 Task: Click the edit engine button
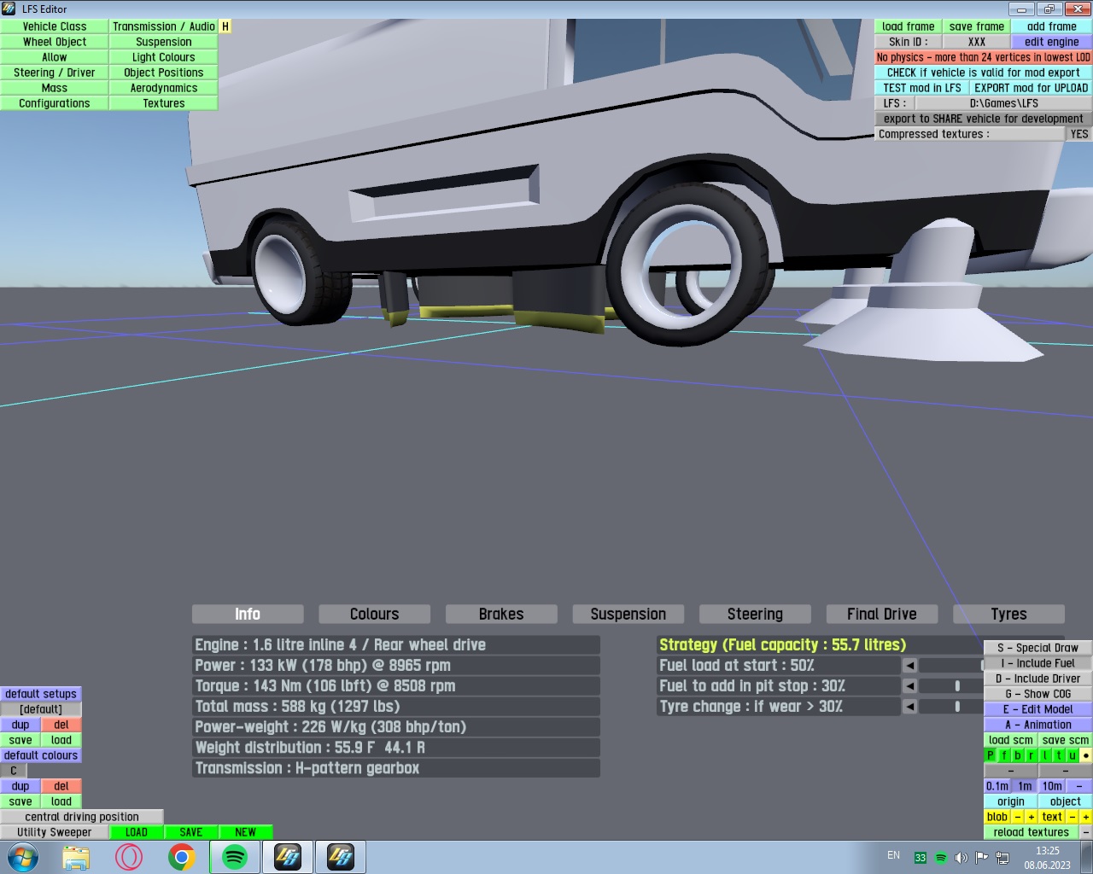pyautogui.click(x=1052, y=42)
